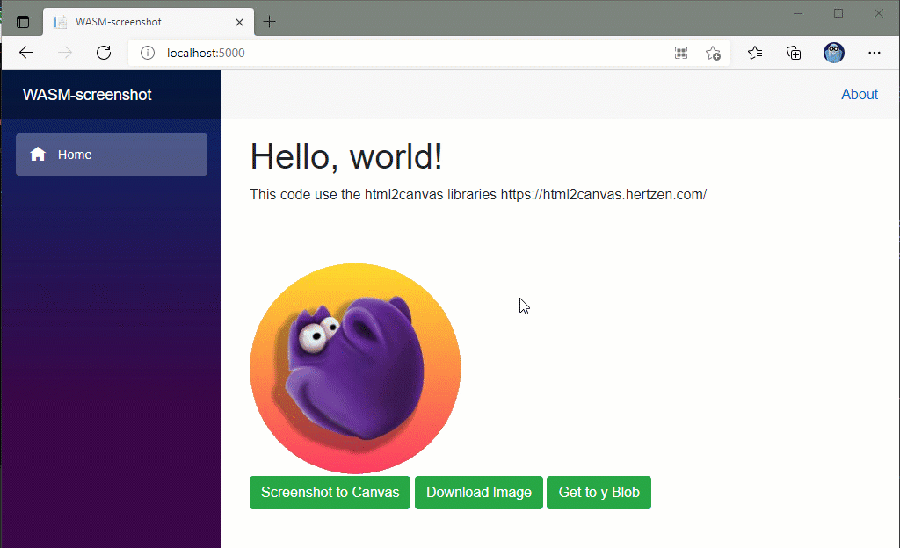This screenshot has height=548, width=900.
Task: Click the html2canvas.hertzen.com URL text
Action: [603, 194]
